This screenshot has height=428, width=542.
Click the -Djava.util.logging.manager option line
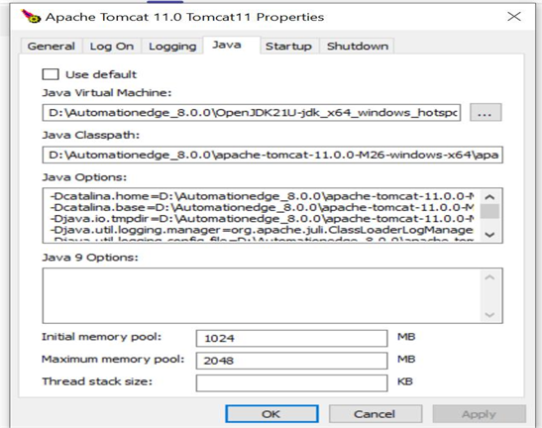pyautogui.click(x=262, y=230)
